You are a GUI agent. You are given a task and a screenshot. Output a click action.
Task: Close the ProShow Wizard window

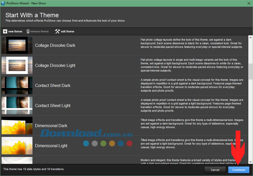coord(249,3)
